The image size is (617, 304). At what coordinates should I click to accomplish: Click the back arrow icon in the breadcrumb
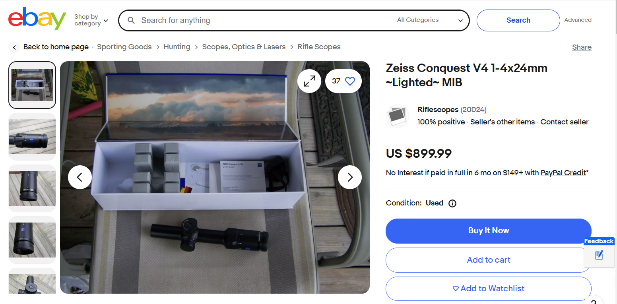coord(14,47)
